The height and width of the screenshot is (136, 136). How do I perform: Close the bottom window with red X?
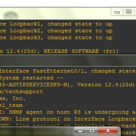[x=108, y=130]
